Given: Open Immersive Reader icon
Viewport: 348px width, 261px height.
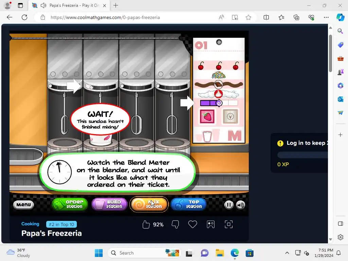Looking at the screenshot, I should click(235, 17).
